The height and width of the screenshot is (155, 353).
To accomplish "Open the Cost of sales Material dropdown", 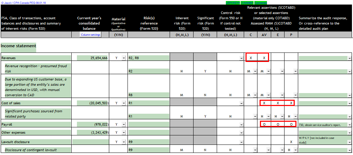I will tap(124, 103).
